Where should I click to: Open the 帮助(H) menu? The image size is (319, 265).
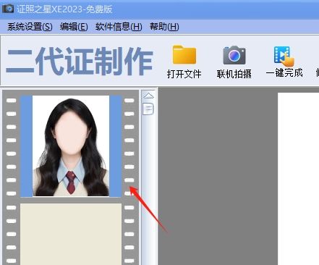(164, 27)
